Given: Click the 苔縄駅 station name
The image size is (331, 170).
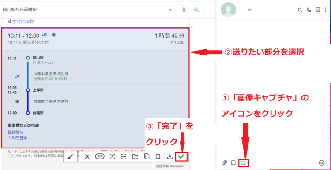Looking at the screenshot, I should tap(38, 113).
